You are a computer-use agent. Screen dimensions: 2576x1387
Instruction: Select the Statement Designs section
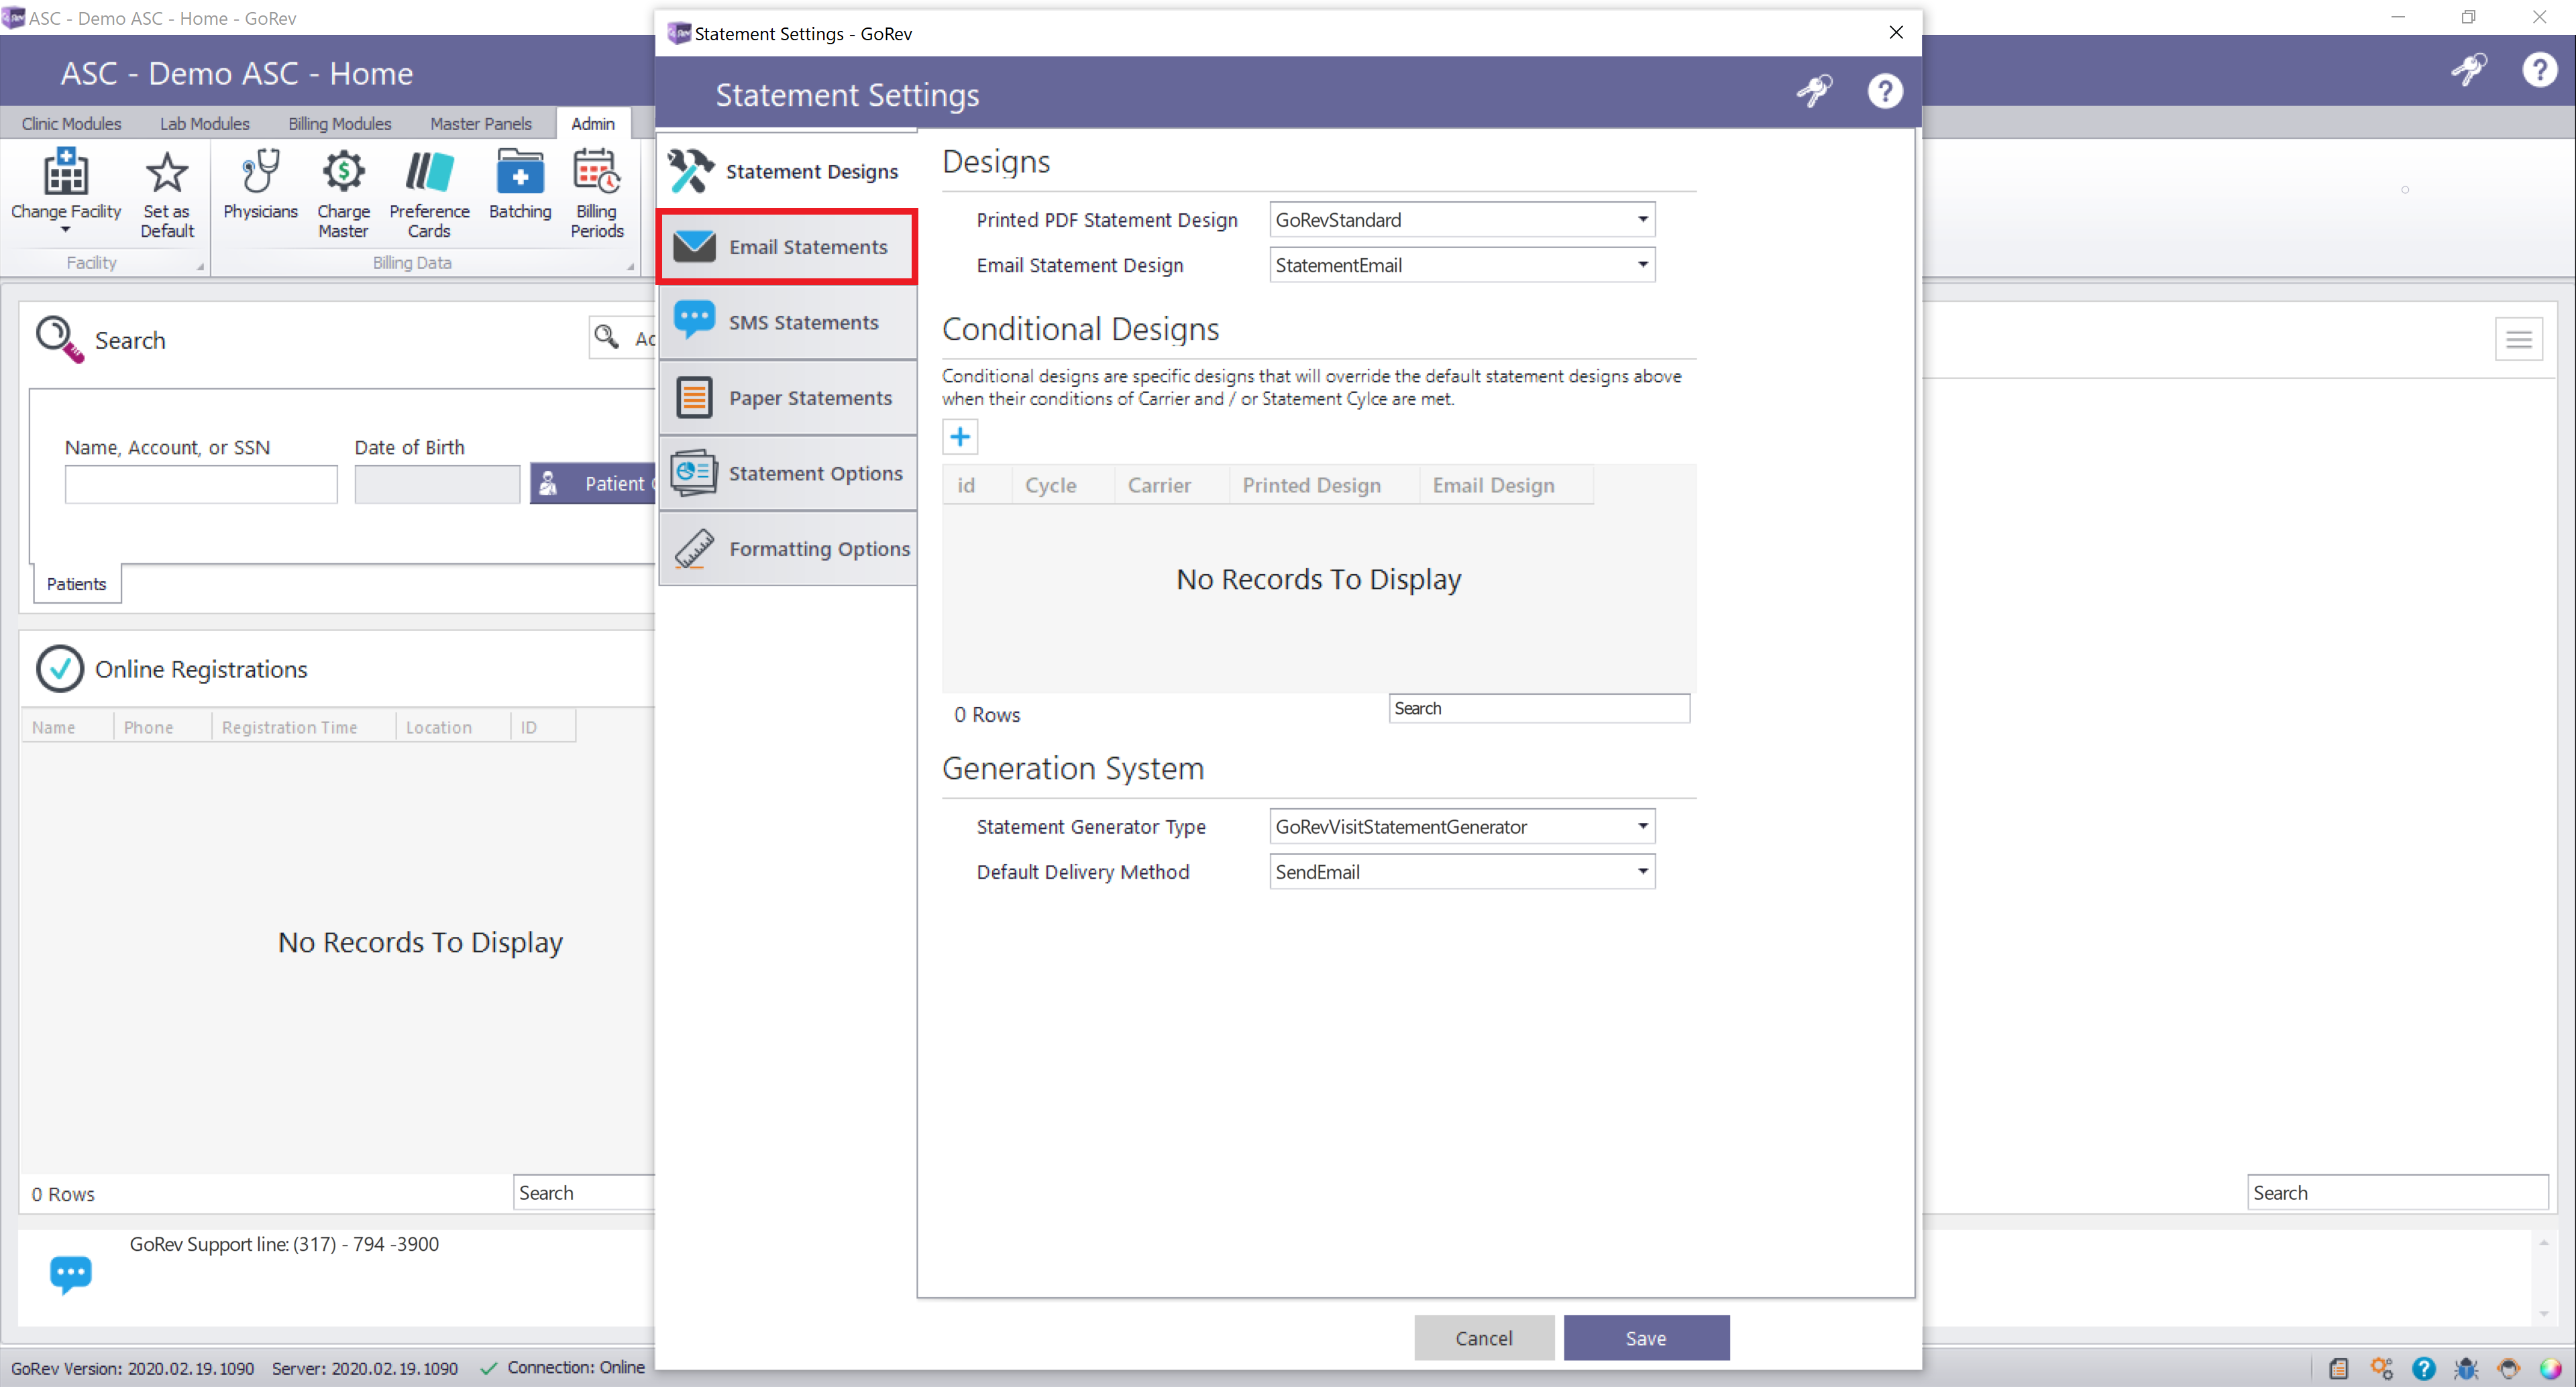[x=788, y=171]
